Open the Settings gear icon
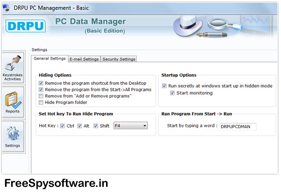Viewport: 281px width, 192px height. [x=13, y=137]
